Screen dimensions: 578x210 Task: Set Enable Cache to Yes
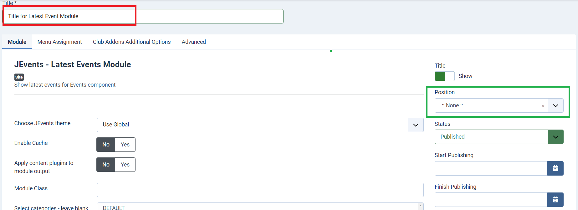(125, 145)
